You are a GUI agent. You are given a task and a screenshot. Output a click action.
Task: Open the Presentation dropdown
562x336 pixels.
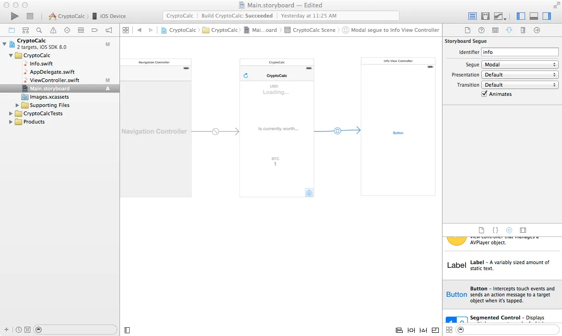pos(520,75)
